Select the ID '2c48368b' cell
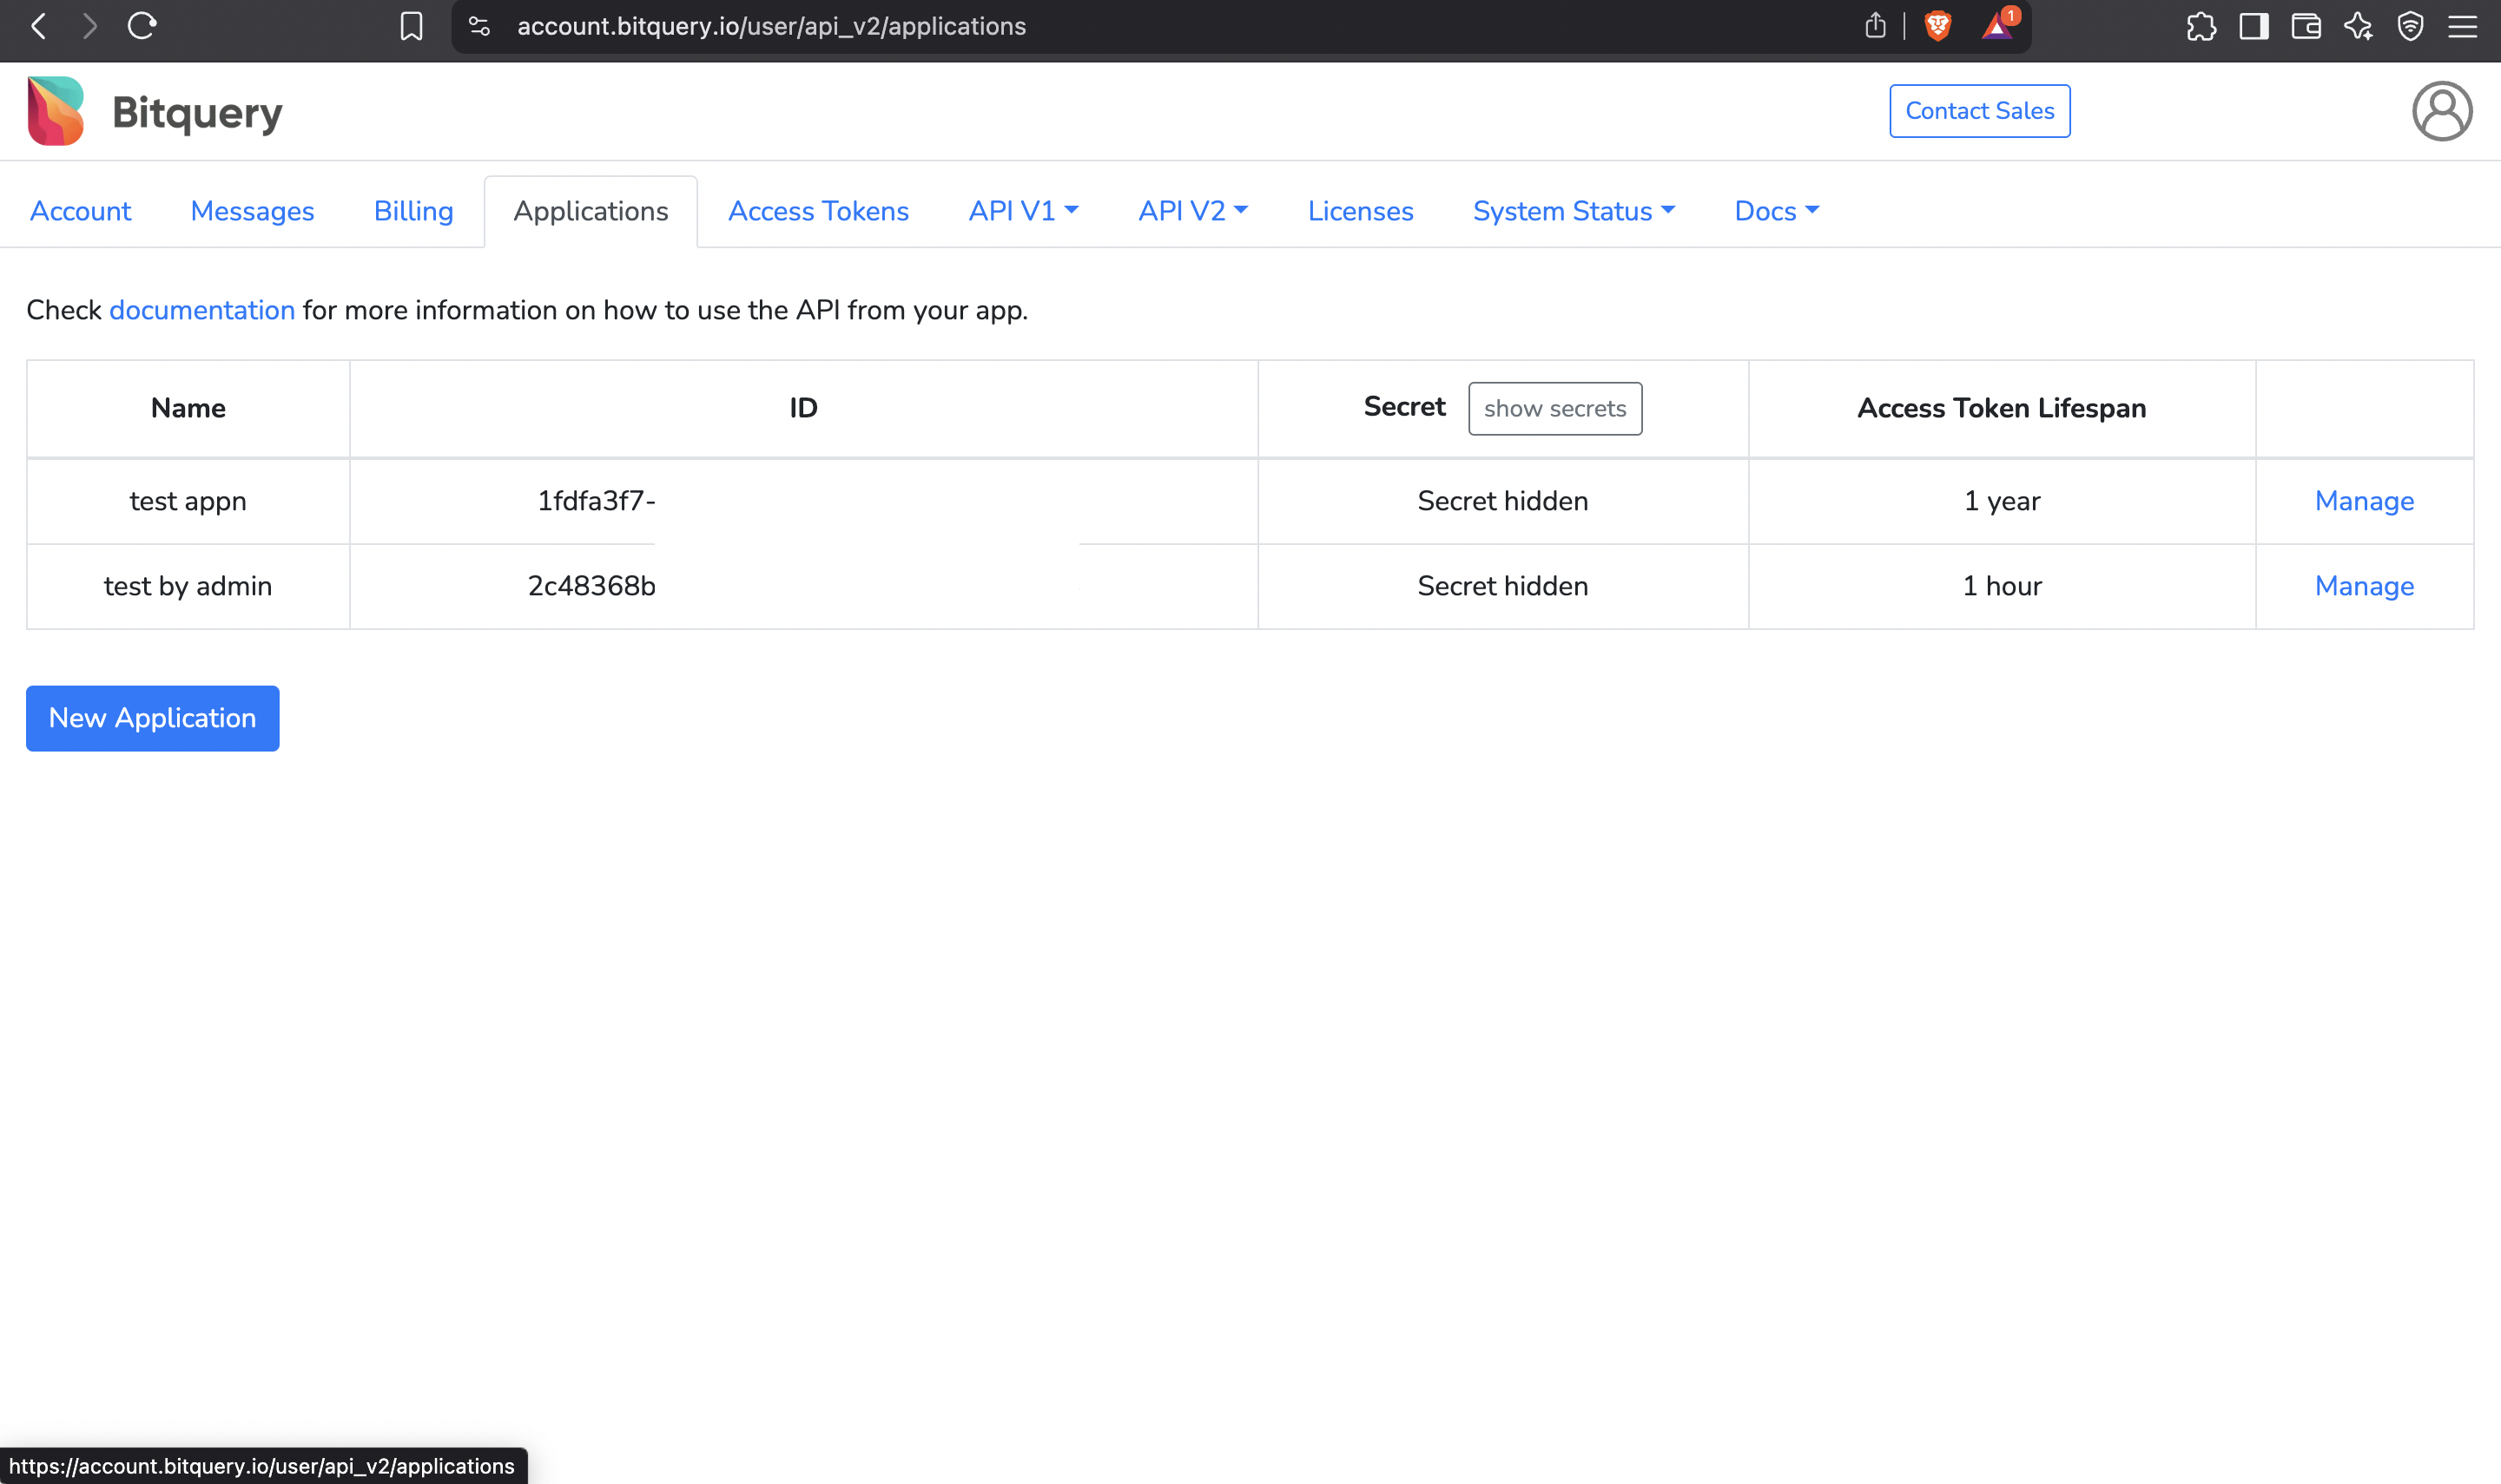 tap(803, 586)
